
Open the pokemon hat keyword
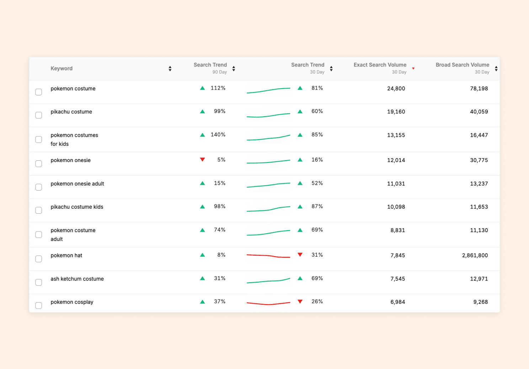point(66,256)
